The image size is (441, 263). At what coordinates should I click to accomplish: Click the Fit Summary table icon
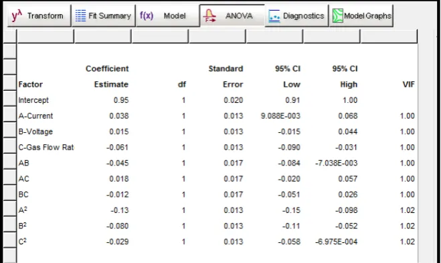(x=80, y=16)
